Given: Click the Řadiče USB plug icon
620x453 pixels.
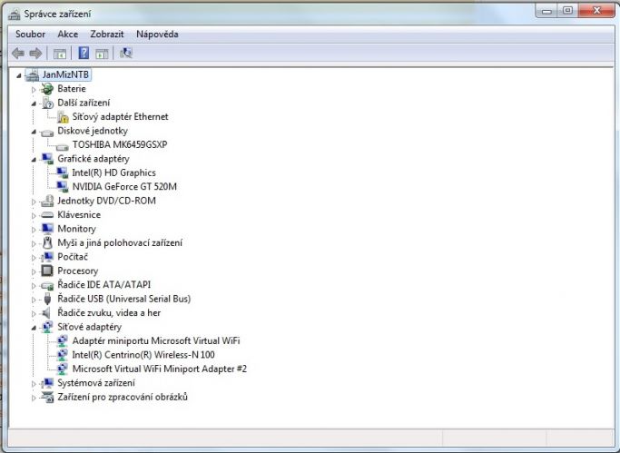Looking at the screenshot, I should (47, 299).
